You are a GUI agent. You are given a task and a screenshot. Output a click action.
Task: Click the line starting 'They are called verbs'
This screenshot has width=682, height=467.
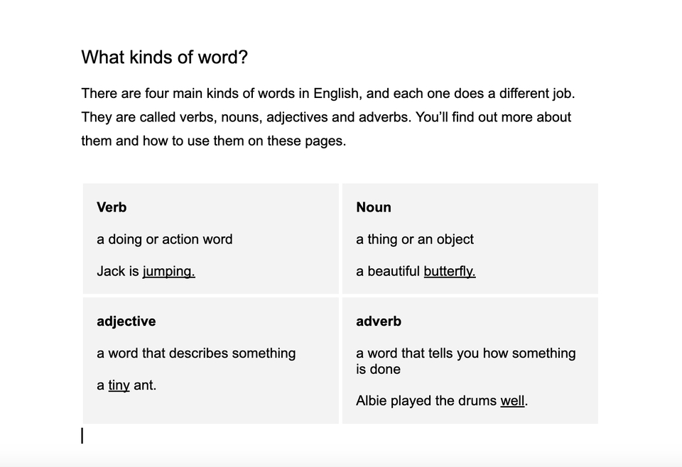(x=326, y=117)
